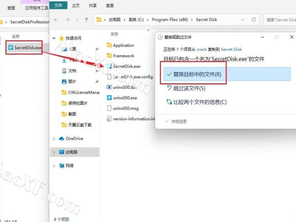The image size is (296, 222).
Task: Click address bar folder icon
Action: pos(99,19)
